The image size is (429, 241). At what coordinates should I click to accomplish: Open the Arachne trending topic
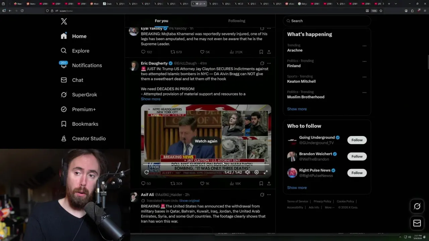tap(295, 50)
